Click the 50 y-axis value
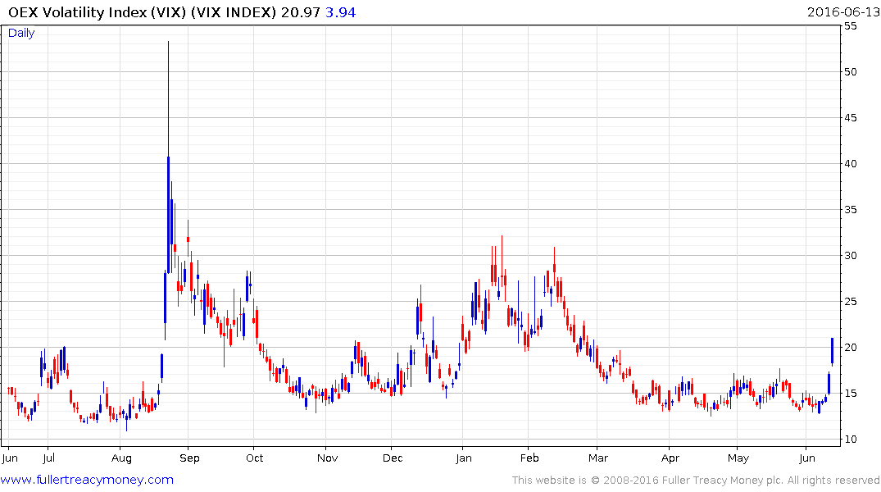The width and height of the screenshot is (881, 492). point(850,72)
